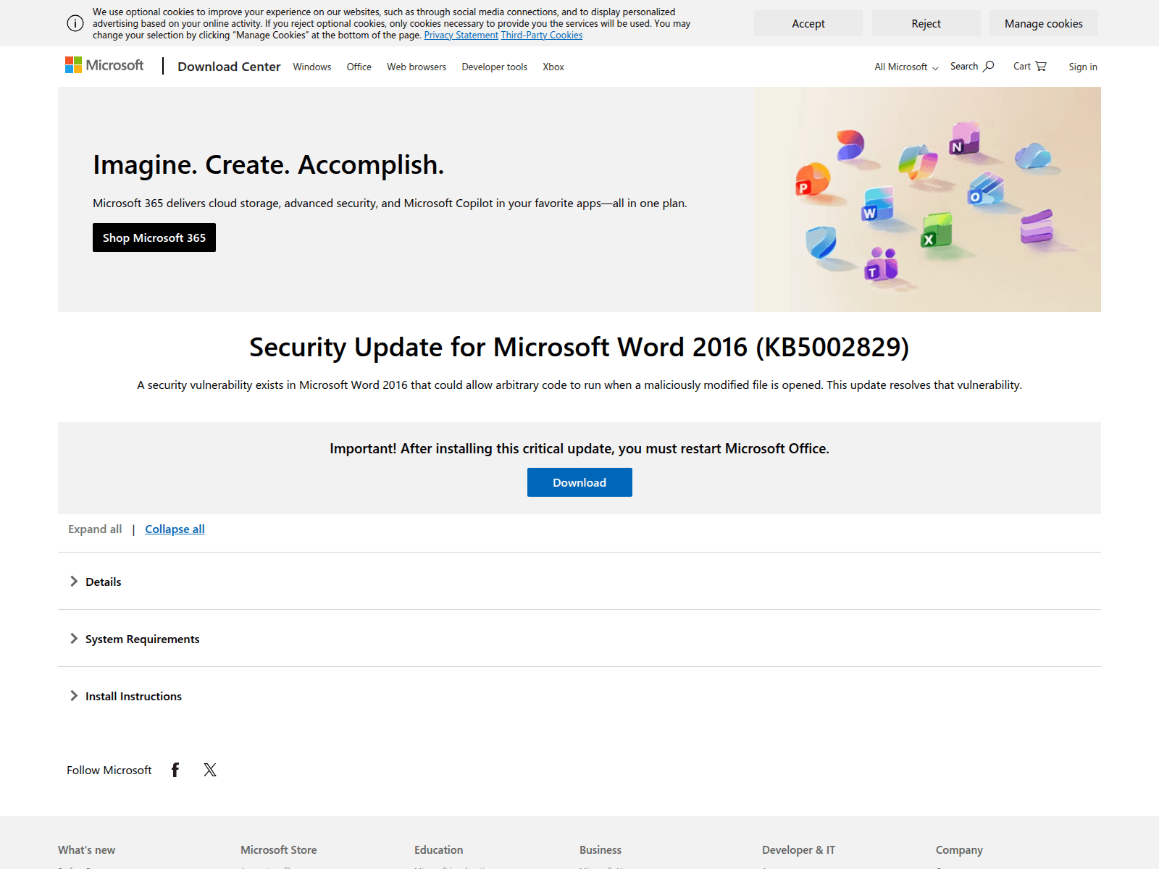The width and height of the screenshot is (1159, 869).
Task: Click the 'Education' footer heading
Action: (x=439, y=849)
